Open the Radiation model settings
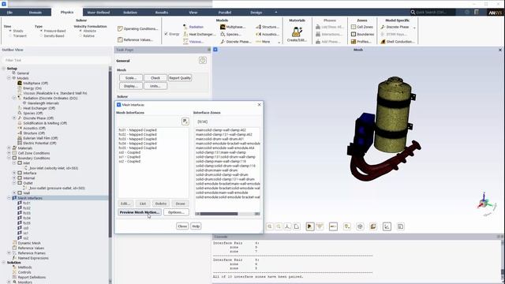Image resolution: width=505 pixels, height=284 pixels. coord(193,27)
